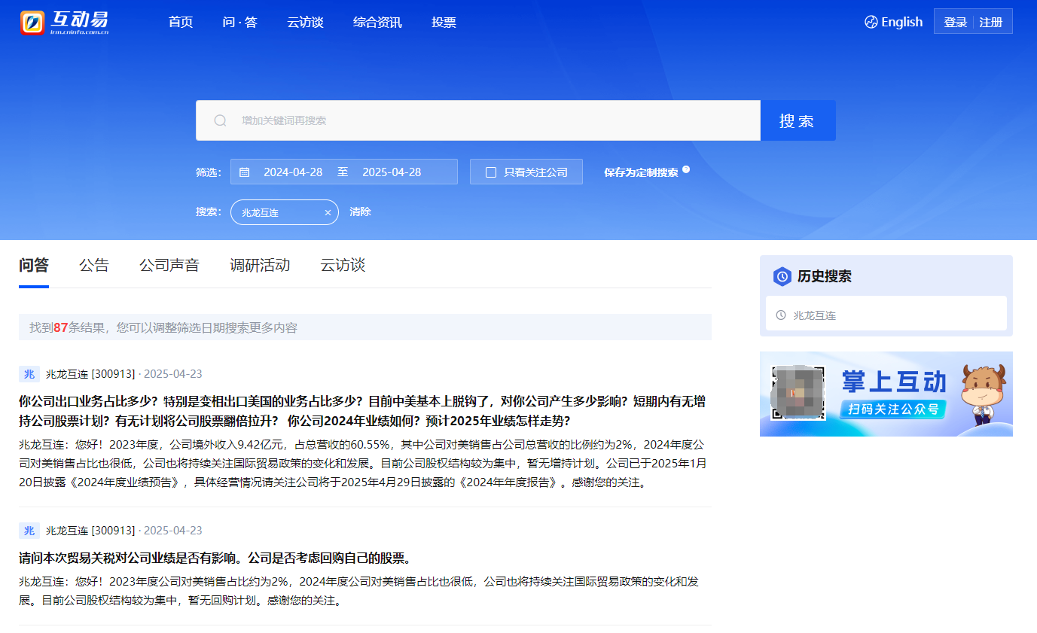Open the end date 2025-04-28 picker

pyautogui.click(x=392, y=172)
